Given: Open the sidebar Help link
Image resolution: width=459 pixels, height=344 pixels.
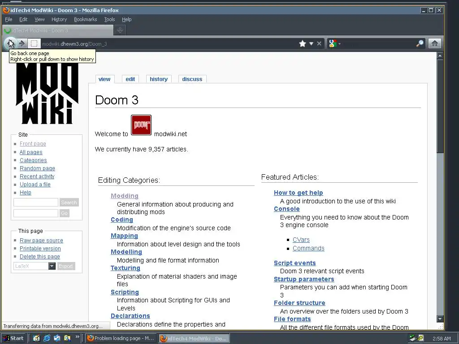Looking at the screenshot, I should [26, 193].
